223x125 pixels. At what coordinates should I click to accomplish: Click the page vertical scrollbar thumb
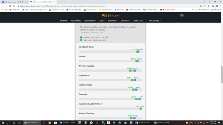(222, 75)
